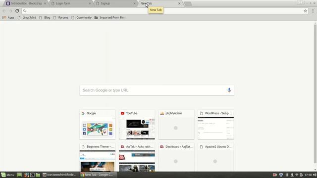317x178 pixels.
Task: Open the Blog bookmark
Action: (45, 18)
